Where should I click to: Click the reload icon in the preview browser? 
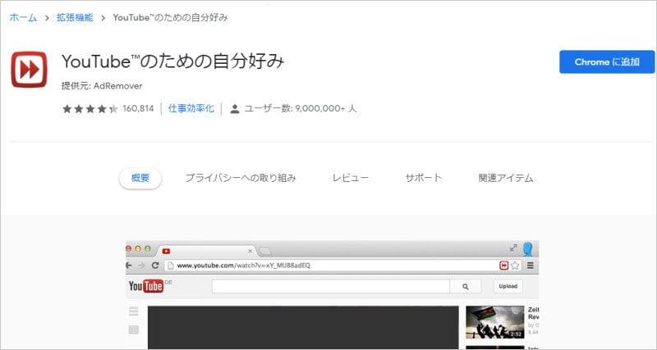[x=155, y=266]
